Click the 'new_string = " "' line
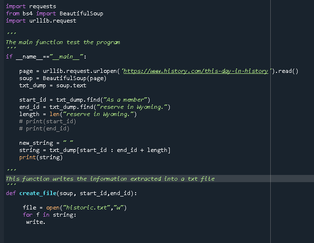Image resolution: width=314 pixels, height=243 pixels. [x=46, y=143]
